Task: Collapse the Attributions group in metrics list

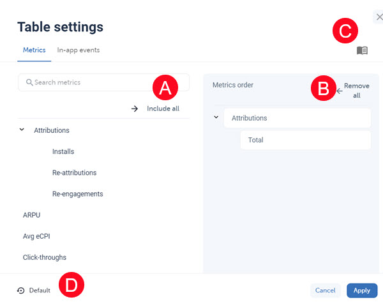Action: point(22,130)
